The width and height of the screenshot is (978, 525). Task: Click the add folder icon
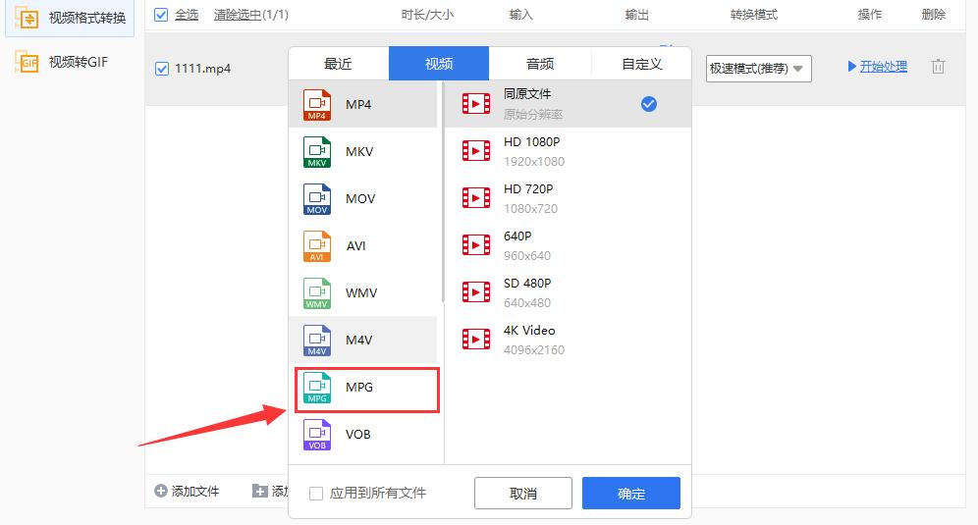pyautogui.click(x=259, y=492)
